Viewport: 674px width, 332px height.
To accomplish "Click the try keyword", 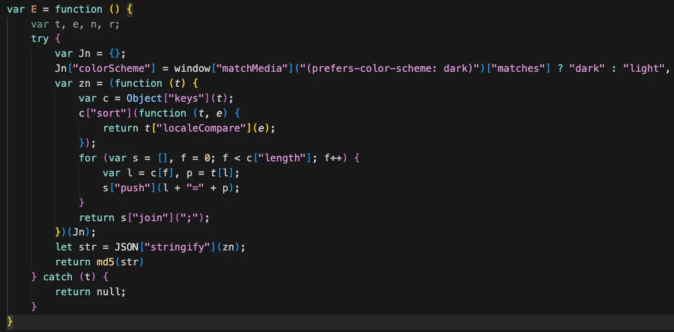I will pyautogui.click(x=39, y=38).
